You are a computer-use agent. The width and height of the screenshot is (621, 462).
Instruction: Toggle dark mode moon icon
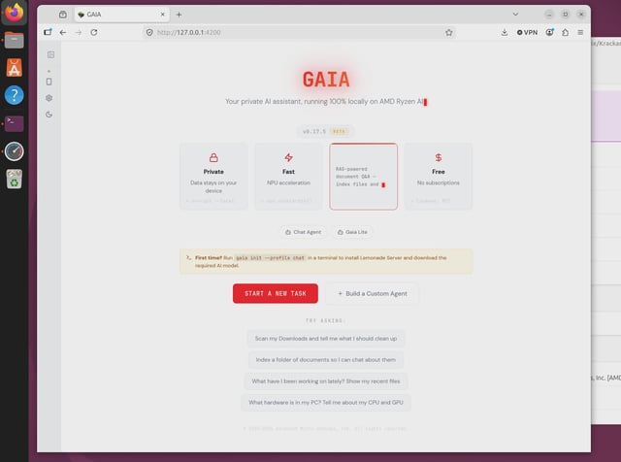49,115
